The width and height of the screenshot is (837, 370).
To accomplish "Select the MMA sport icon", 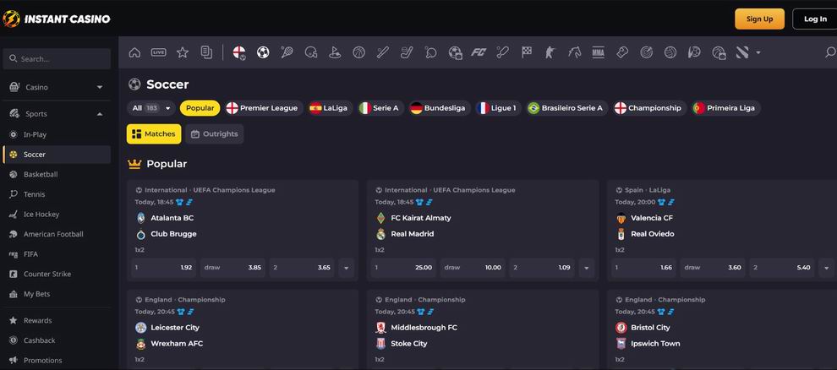I will coord(598,52).
